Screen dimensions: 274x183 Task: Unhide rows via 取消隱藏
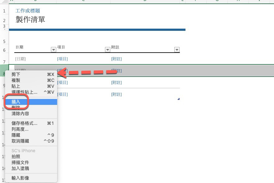[20, 141]
